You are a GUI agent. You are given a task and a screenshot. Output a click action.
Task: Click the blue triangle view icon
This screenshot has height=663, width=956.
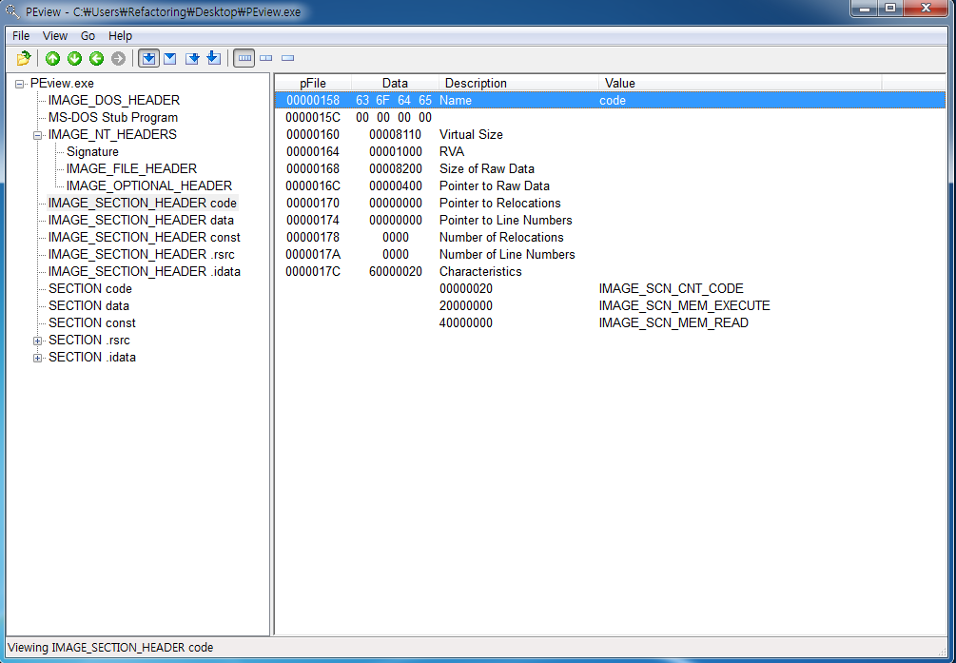(x=170, y=59)
